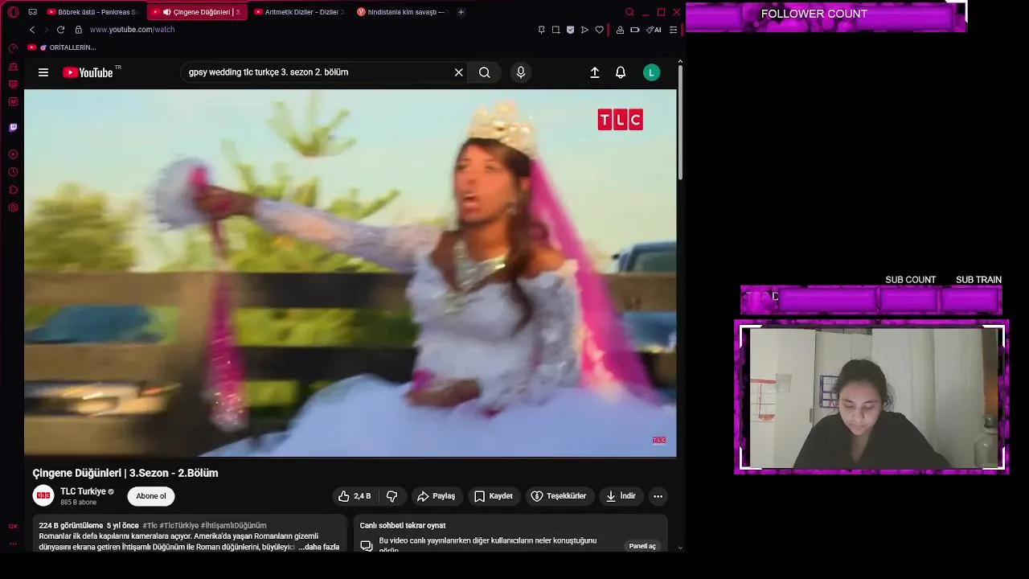This screenshot has width=1029, height=579.
Task: Open more actions three-dot menu
Action: [x=658, y=496]
